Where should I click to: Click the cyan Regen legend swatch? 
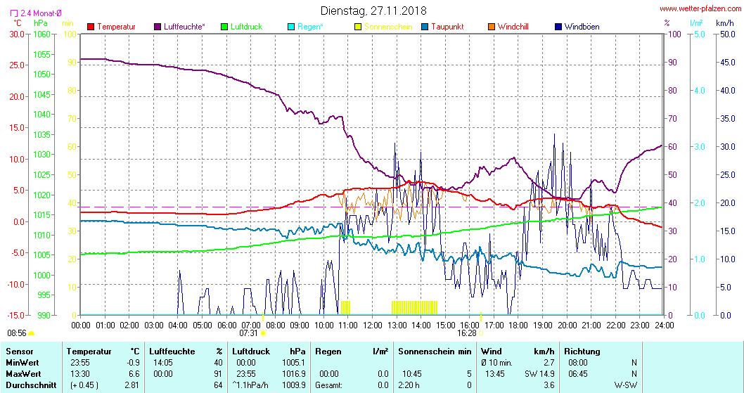[x=291, y=27]
